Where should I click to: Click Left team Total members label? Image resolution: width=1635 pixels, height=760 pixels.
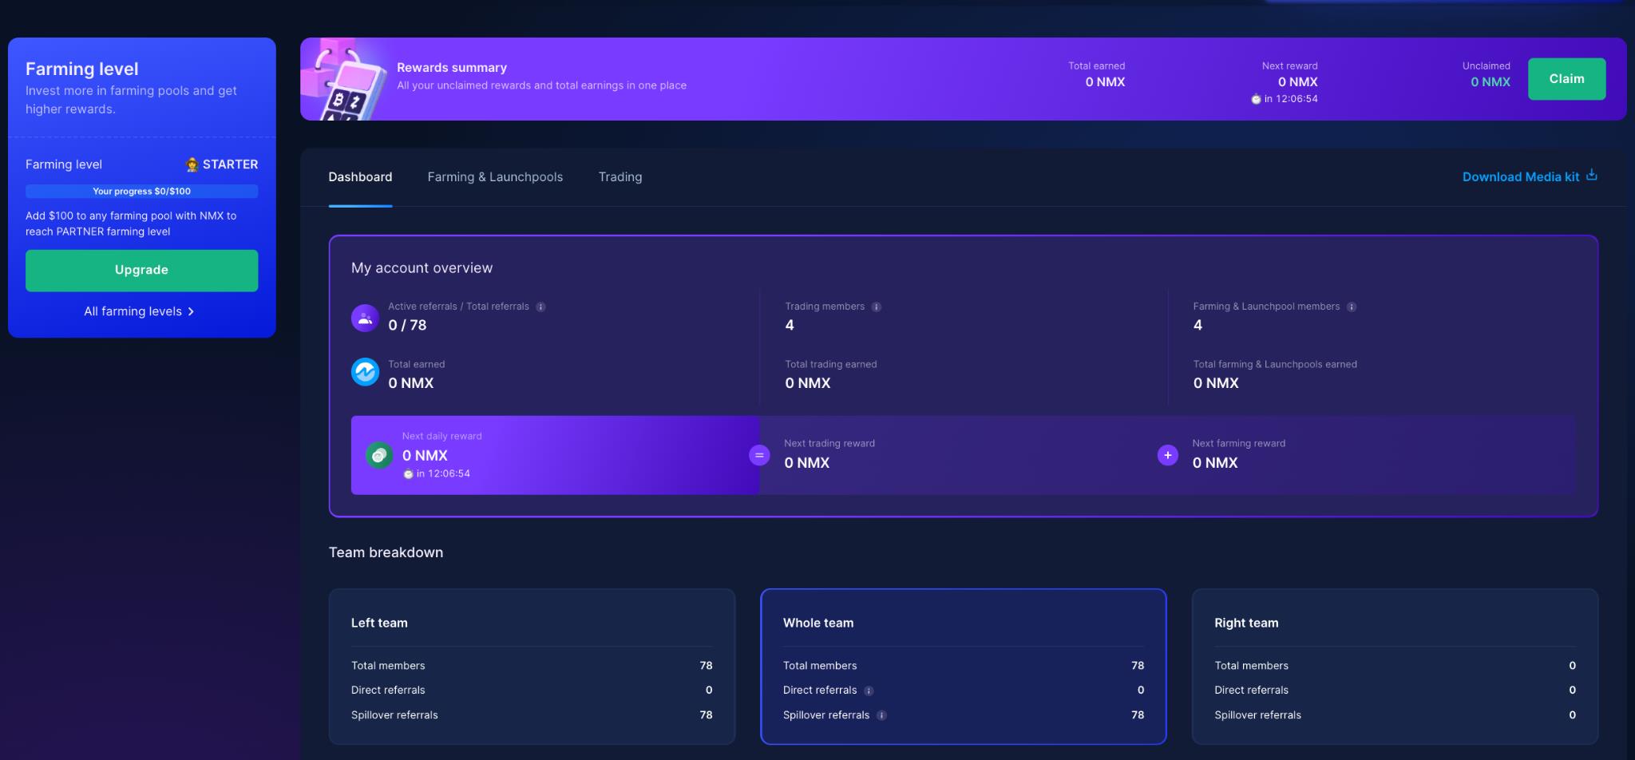pos(388,666)
